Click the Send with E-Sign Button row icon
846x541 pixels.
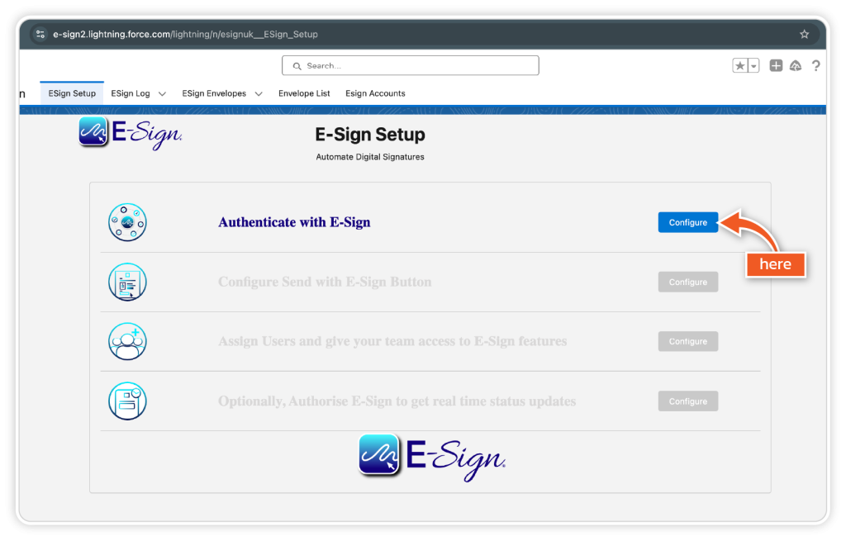click(x=127, y=282)
